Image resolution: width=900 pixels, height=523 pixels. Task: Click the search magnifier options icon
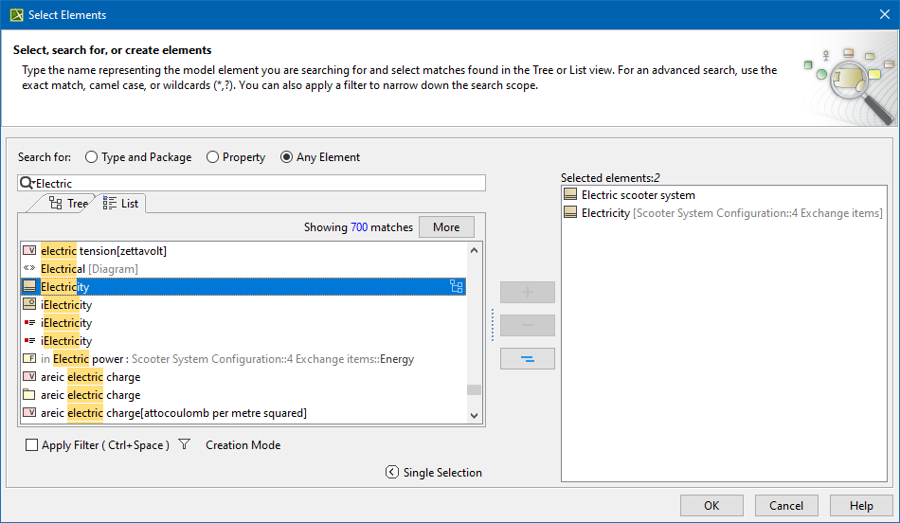point(26,183)
